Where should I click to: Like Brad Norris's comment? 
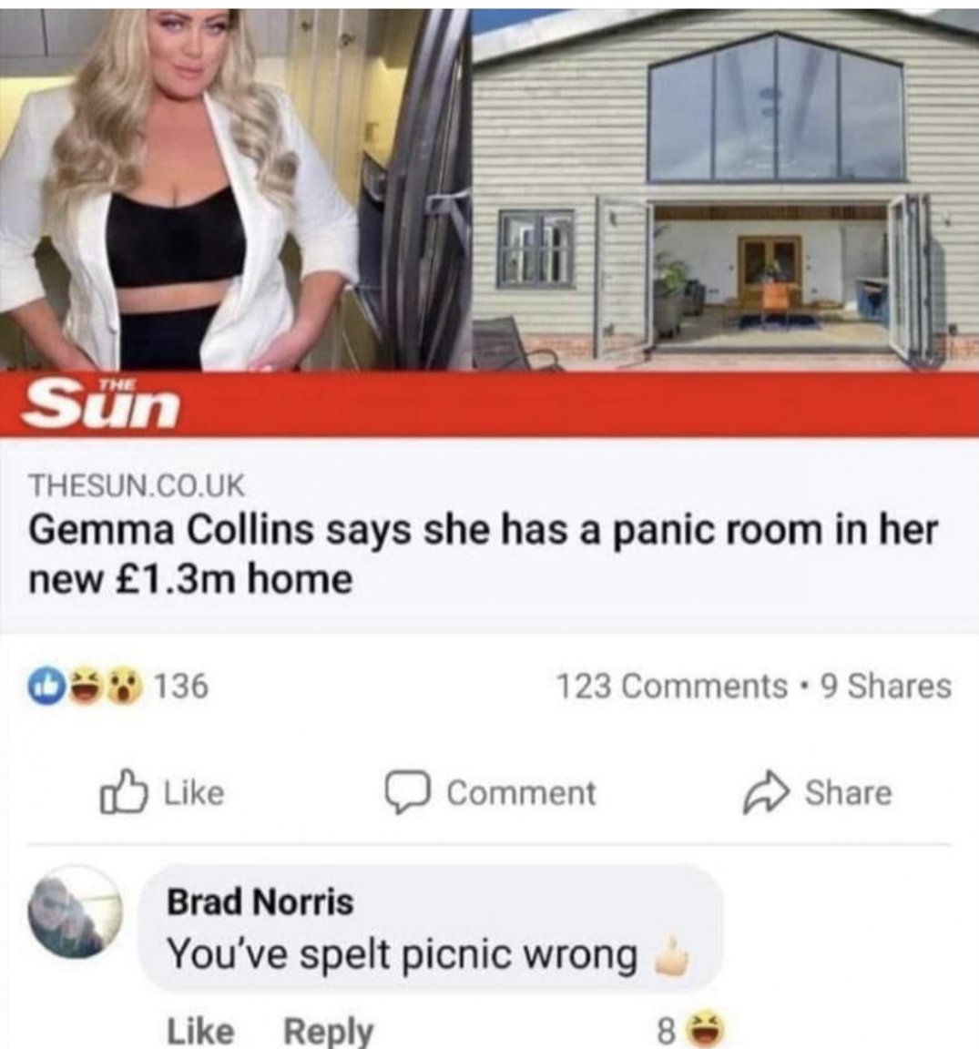[x=200, y=1030]
